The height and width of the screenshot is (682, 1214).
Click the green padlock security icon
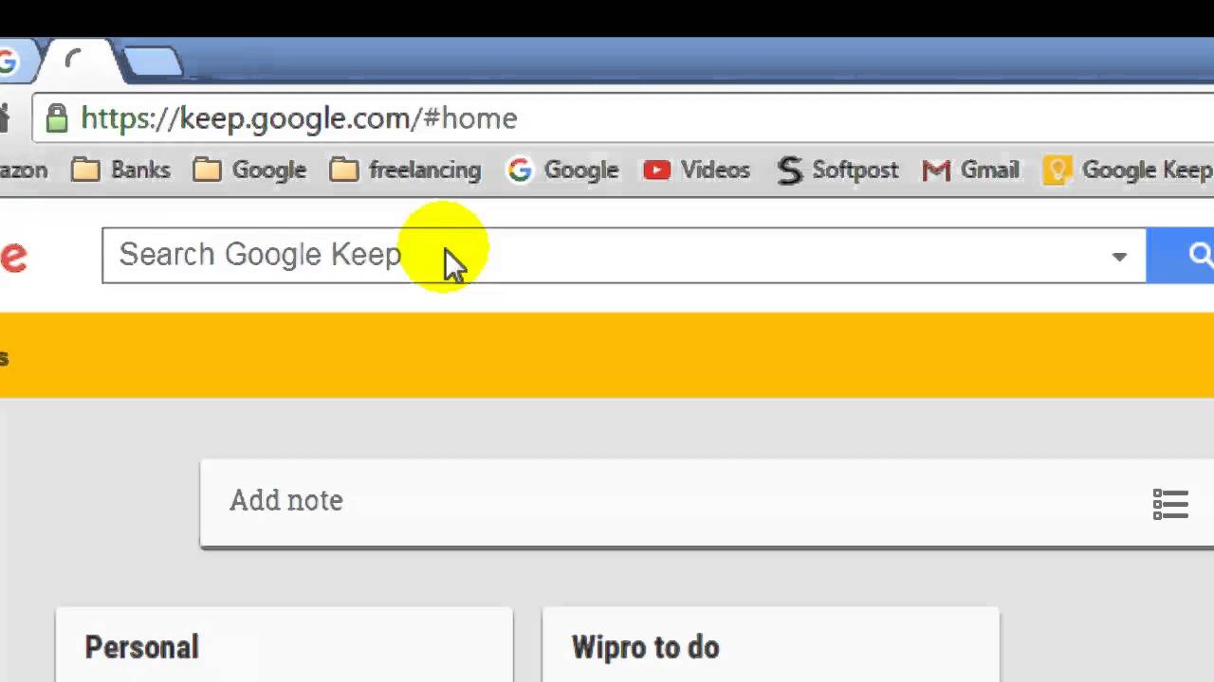coord(57,118)
